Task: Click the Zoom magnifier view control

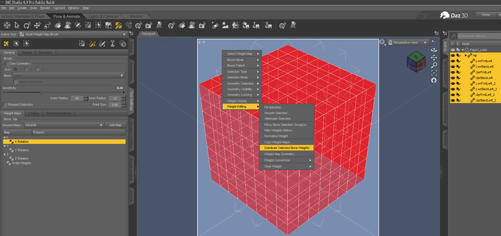Action: coord(434,65)
